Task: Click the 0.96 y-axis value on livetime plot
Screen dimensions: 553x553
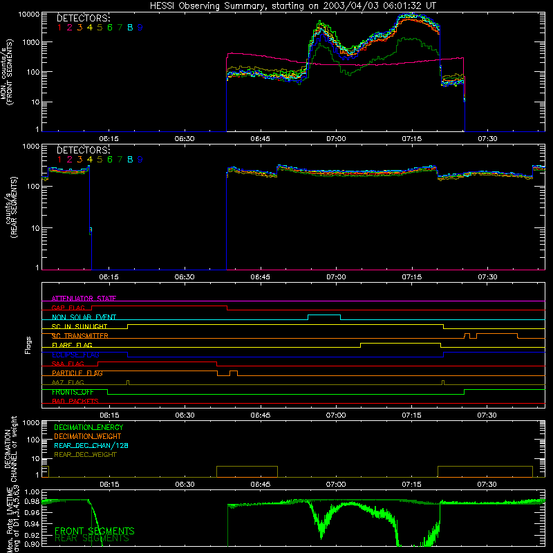Action: [x=32, y=512]
